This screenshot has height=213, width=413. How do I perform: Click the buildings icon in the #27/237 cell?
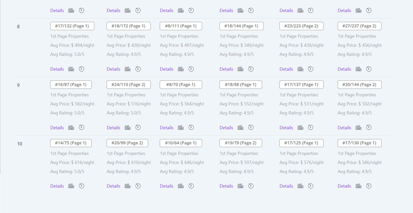tap(358, 69)
